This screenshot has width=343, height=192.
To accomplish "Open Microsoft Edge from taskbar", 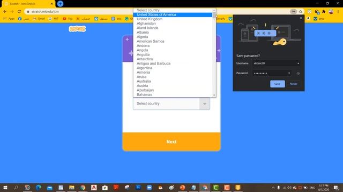I will 39,187.
